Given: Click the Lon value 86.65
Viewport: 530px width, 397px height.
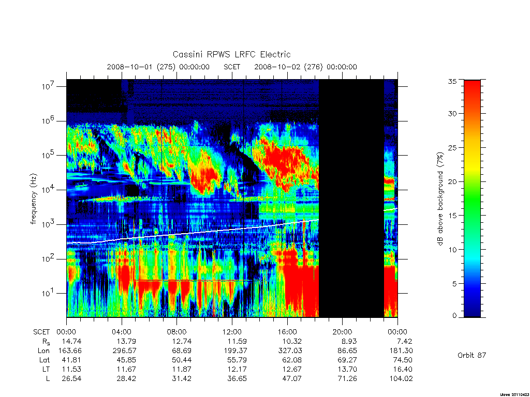Looking at the screenshot, I should click(x=347, y=351).
